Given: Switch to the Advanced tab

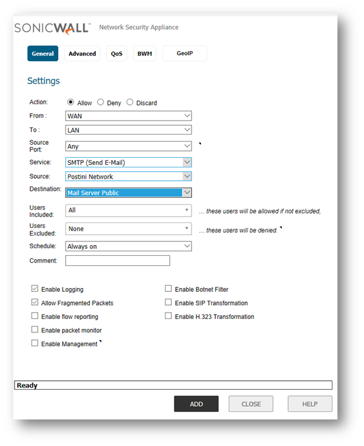Looking at the screenshot, I should pos(82,54).
